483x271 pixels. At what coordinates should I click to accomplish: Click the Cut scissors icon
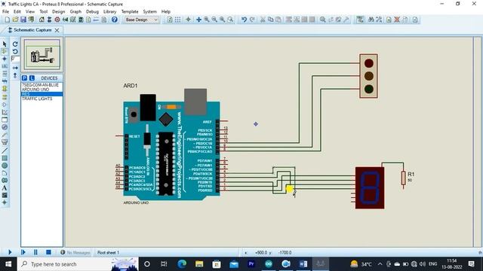(x=263, y=20)
